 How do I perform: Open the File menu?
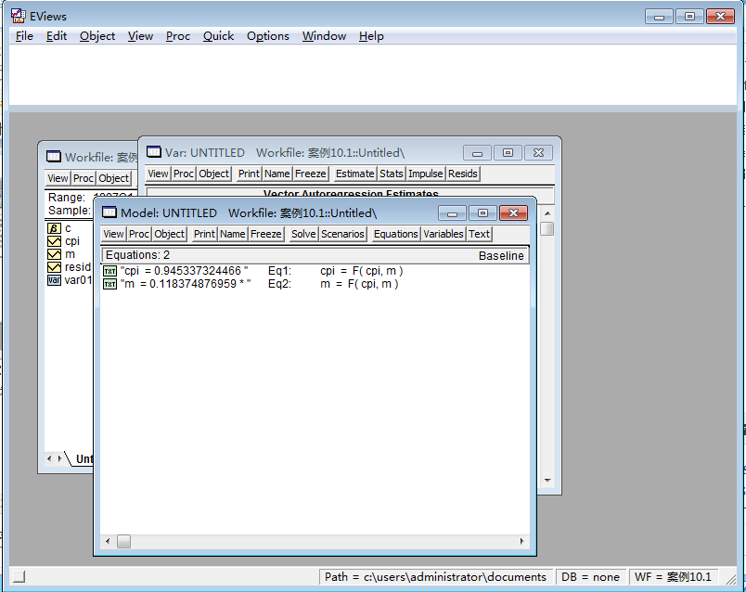pyautogui.click(x=24, y=36)
